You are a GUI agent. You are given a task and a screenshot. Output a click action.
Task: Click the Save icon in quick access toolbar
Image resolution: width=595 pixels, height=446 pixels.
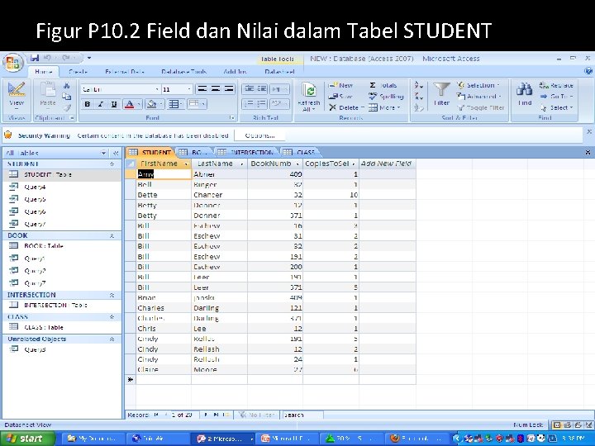pos(35,58)
